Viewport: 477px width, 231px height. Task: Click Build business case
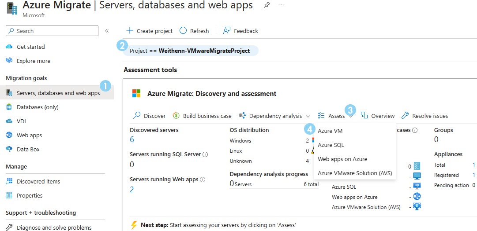pyautogui.click(x=202, y=116)
